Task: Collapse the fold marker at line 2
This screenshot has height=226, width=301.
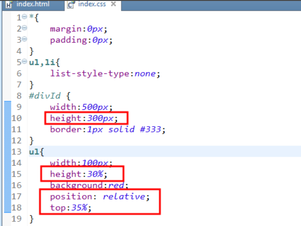Action: 24,28
